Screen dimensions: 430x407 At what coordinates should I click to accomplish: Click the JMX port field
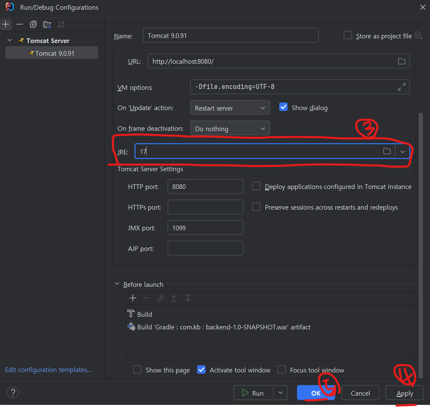click(206, 228)
